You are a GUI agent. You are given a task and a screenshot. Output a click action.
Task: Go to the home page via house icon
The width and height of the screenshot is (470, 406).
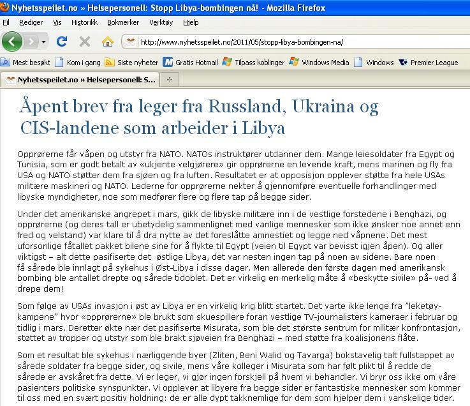pyautogui.click(x=108, y=41)
